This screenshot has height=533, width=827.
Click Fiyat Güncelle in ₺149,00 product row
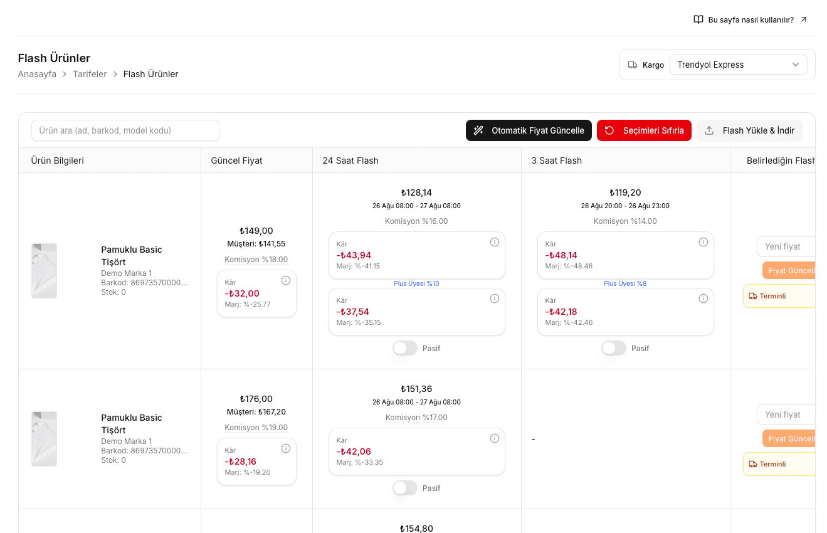789,271
